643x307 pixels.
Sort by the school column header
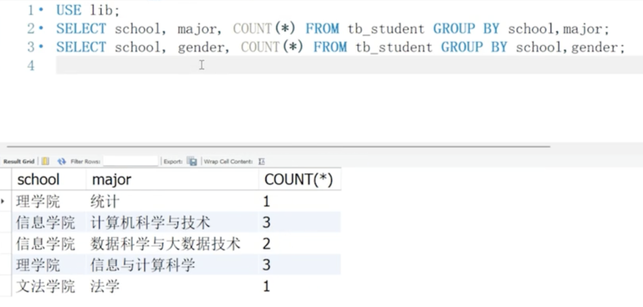tap(38, 180)
